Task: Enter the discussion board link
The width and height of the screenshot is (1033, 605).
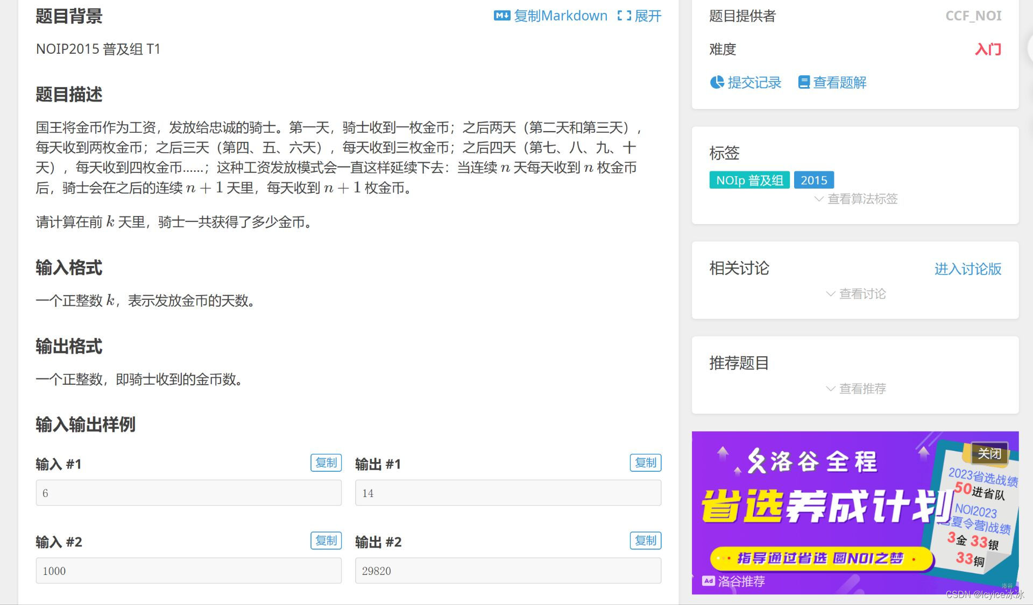Action: [967, 269]
